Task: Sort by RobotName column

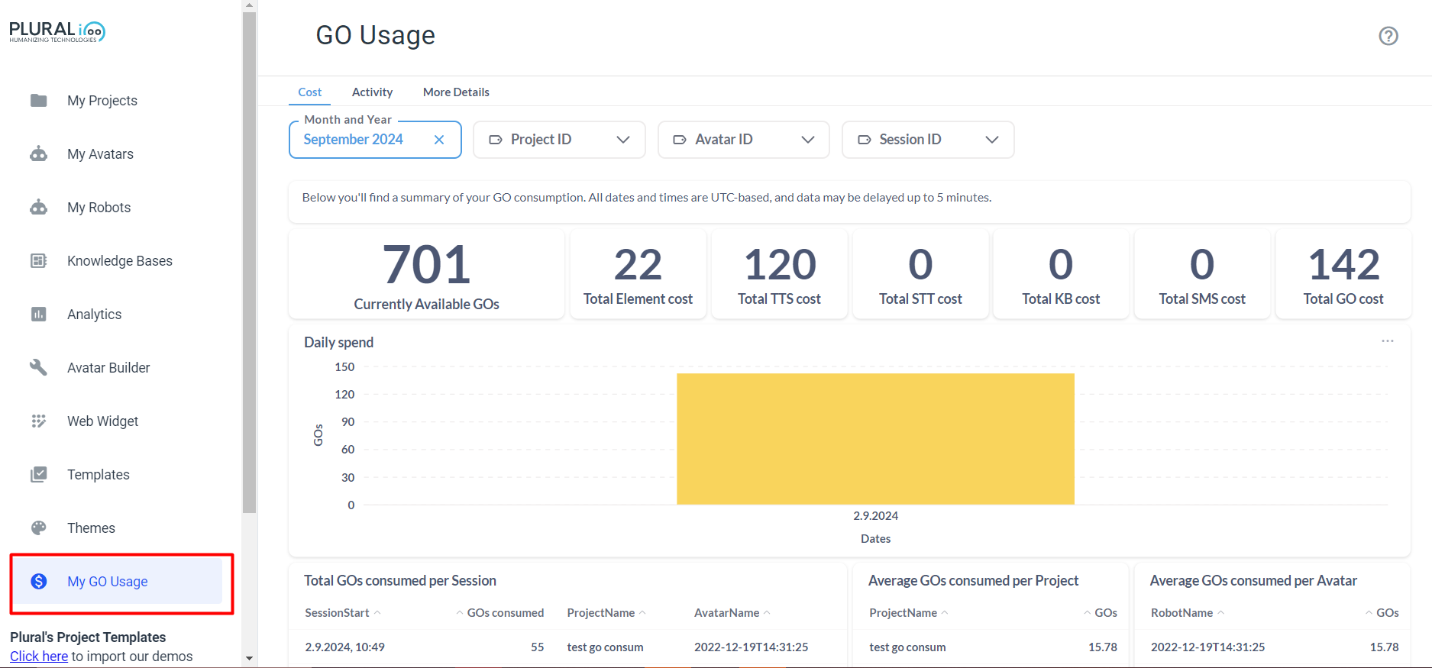Action: [1188, 613]
